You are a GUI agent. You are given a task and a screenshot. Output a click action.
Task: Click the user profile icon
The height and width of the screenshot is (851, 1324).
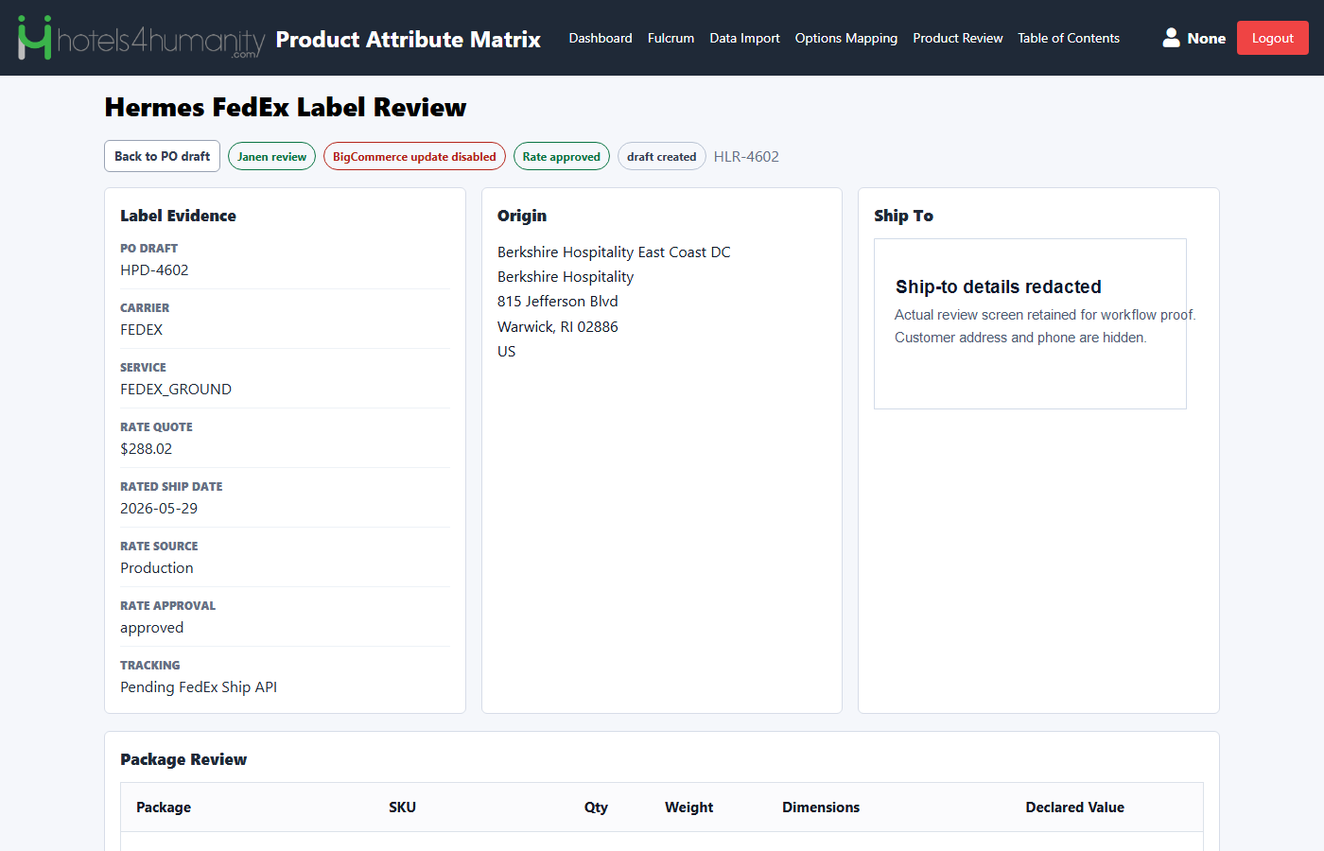[1171, 38]
